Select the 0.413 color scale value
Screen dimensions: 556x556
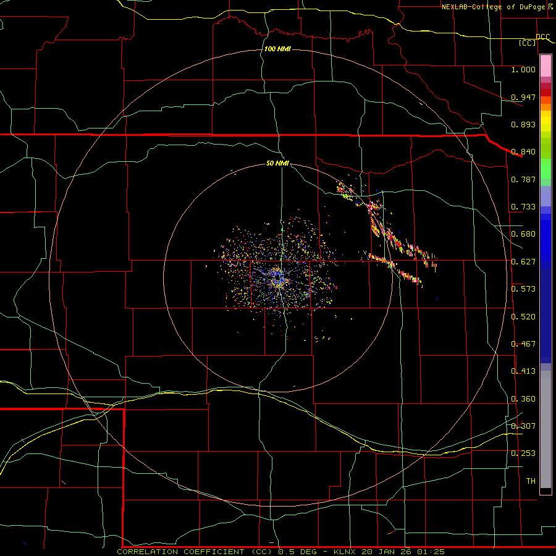pyautogui.click(x=523, y=371)
